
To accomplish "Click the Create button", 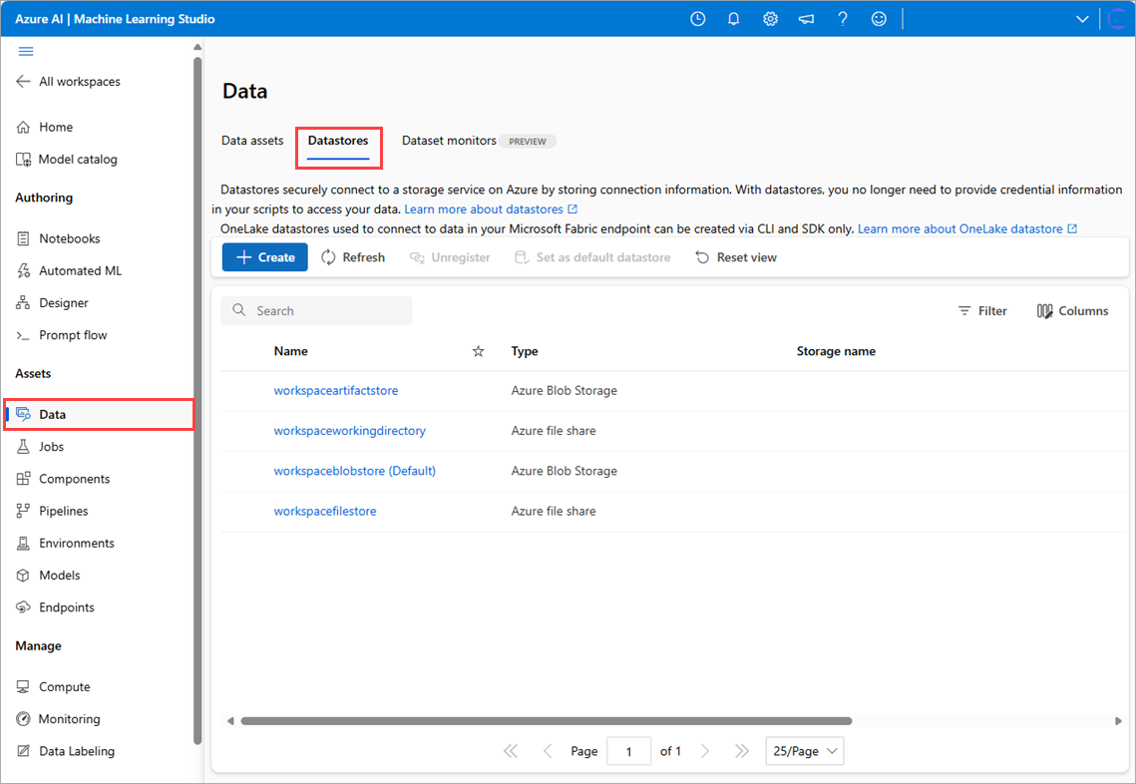I will [265, 257].
